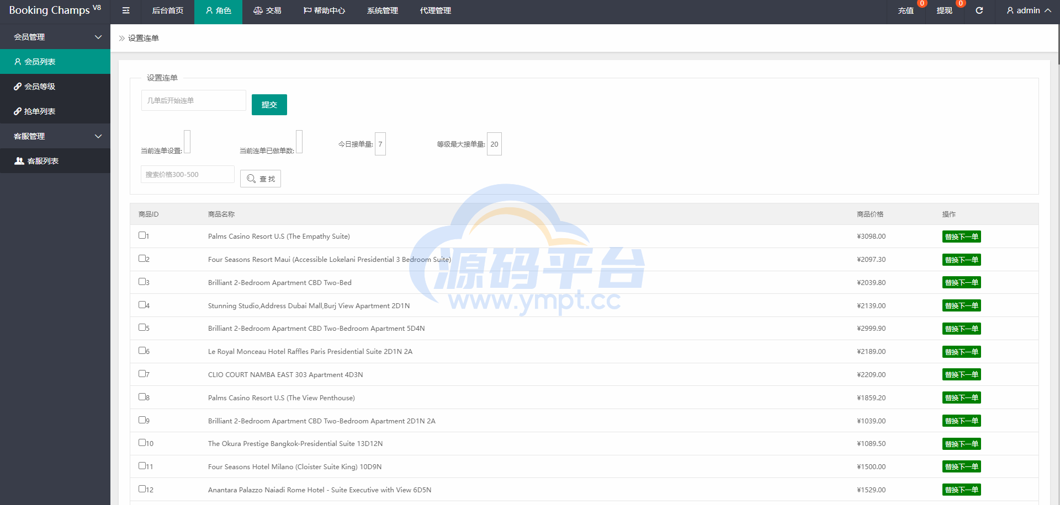Check the box for product ID 5

pyautogui.click(x=142, y=327)
